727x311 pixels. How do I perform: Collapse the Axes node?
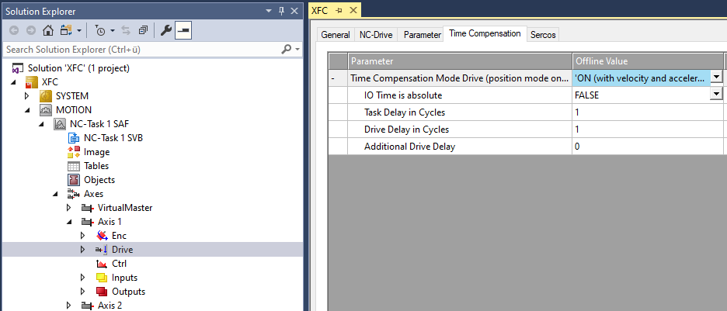54,194
